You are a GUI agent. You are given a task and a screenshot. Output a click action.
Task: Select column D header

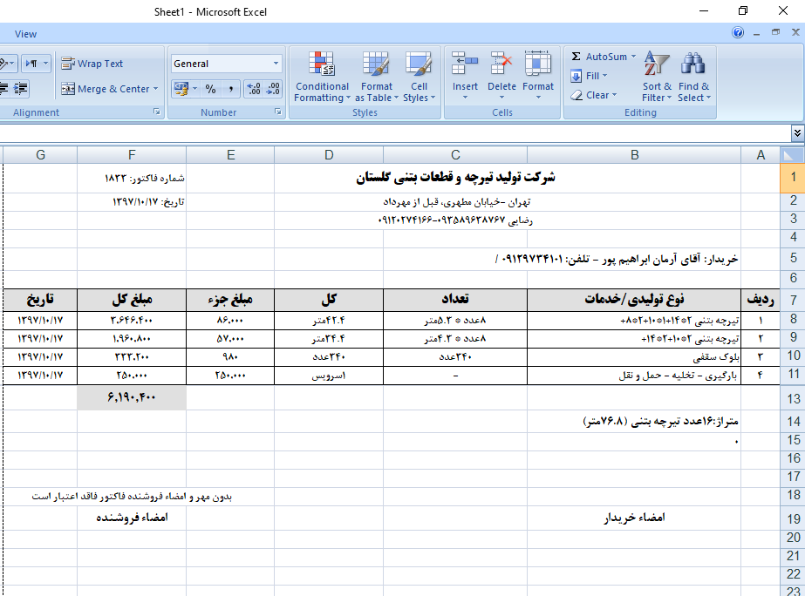(329, 155)
